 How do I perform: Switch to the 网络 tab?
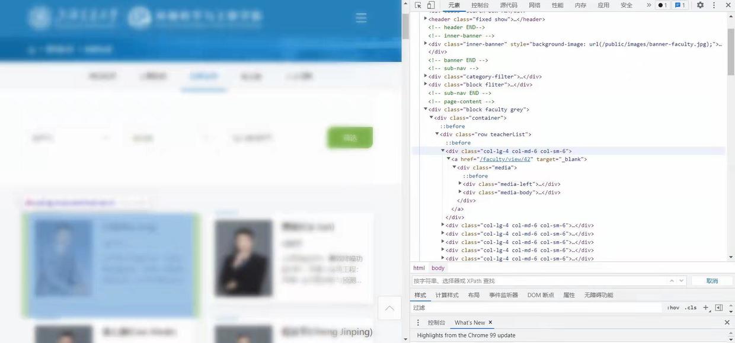(x=535, y=5)
